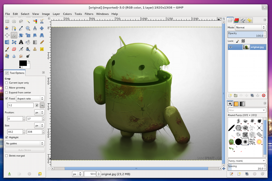Viewport: 272px width, 181px height.
Task: Select the Fuzzy Select magic wand tool
Action: pyautogui.click(x=28, y=21)
